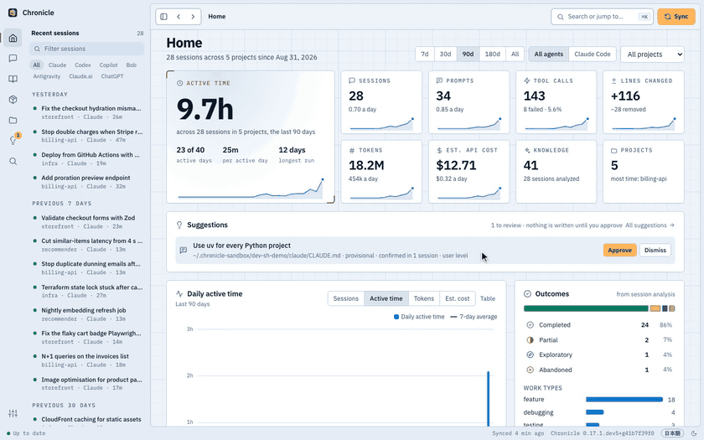
Task: Open session 'Add proration preview endpoint'
Action: pyautogui.click(x=87, y=182)
